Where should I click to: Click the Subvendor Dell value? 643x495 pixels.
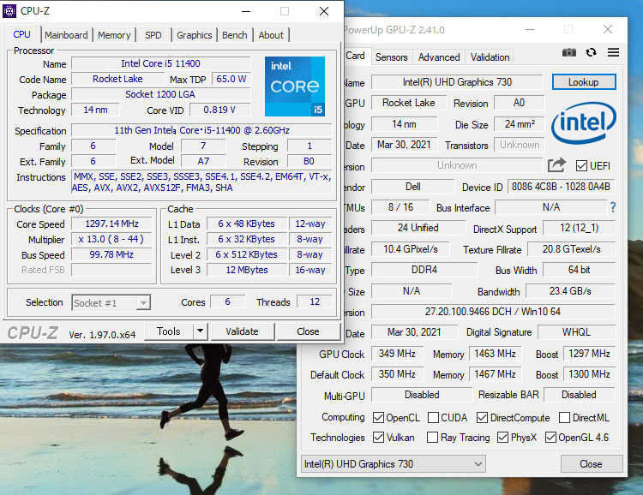413,187
